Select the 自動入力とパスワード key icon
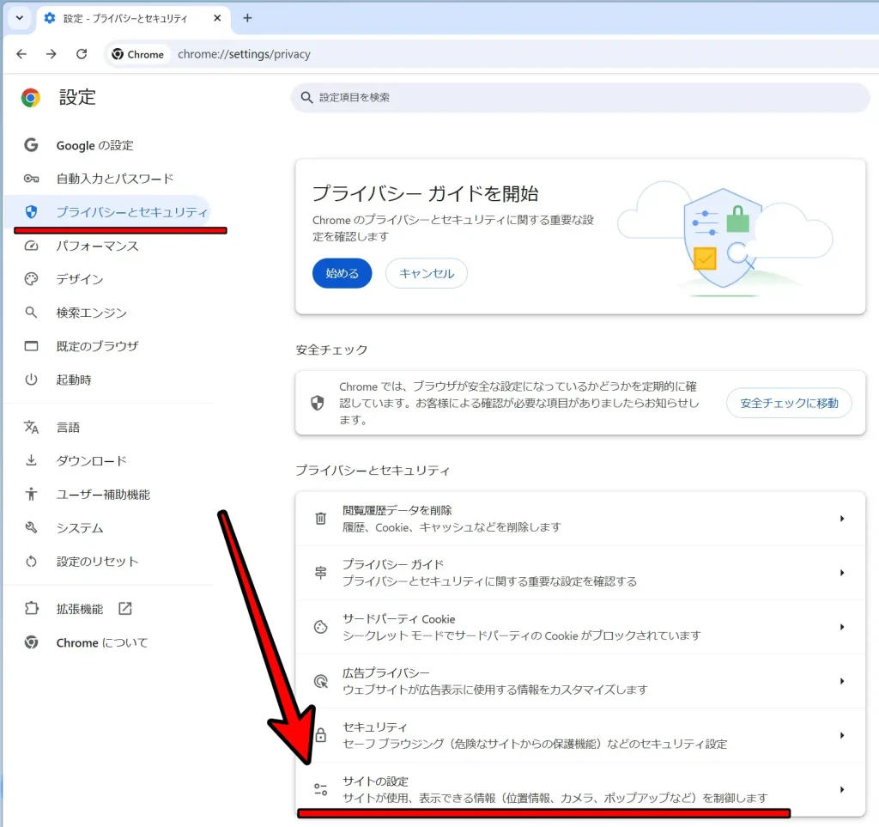This screenshot has height=827, width=879. (31, 179)
